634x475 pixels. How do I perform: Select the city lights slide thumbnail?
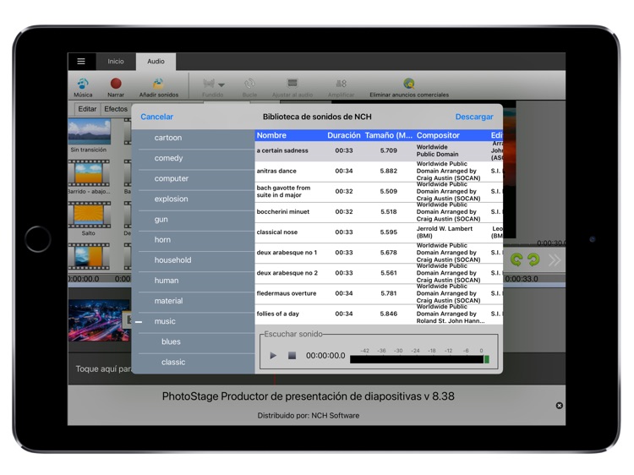pos(99,320)
